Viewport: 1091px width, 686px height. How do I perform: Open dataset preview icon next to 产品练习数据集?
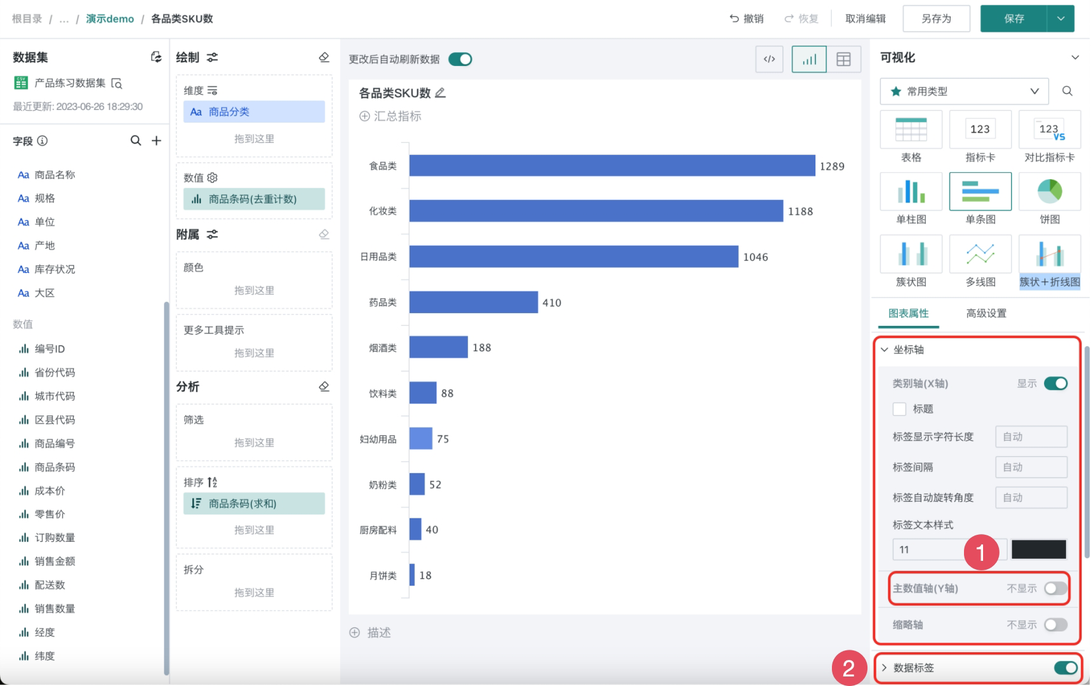(117, 83)
